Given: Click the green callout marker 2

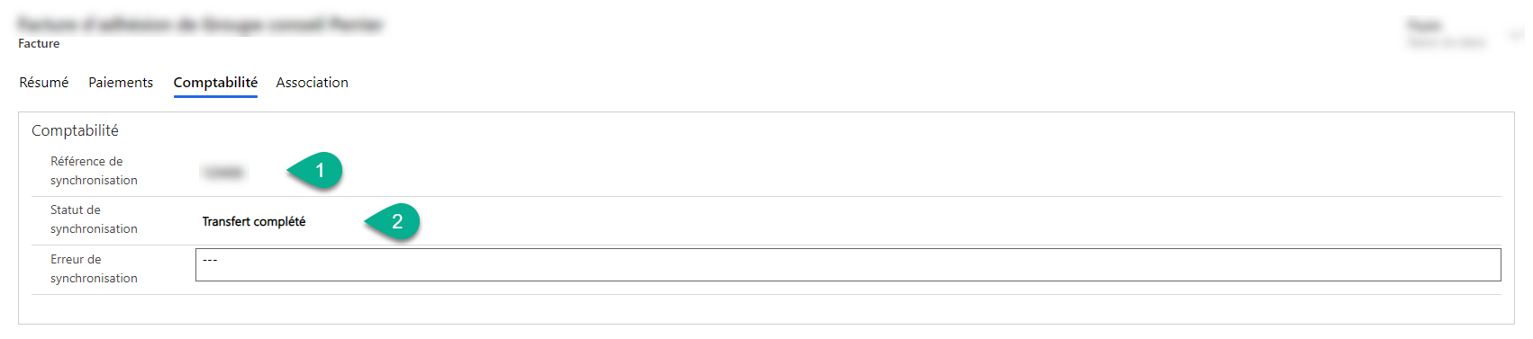Looking at the screenshot, I should pyautogui.click(x=394, y=221).
